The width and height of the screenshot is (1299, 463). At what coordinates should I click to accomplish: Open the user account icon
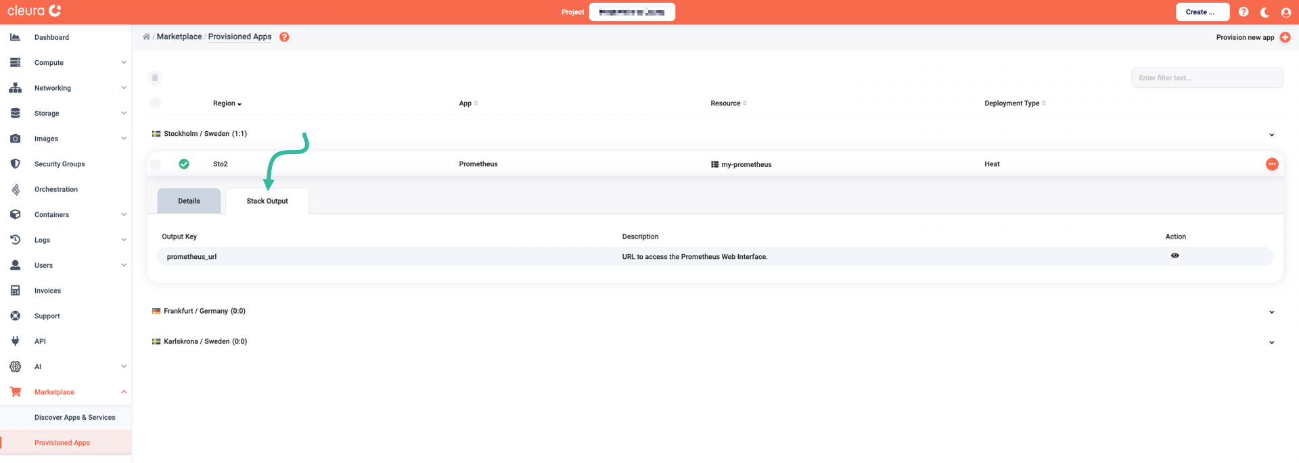point(1286,12)
